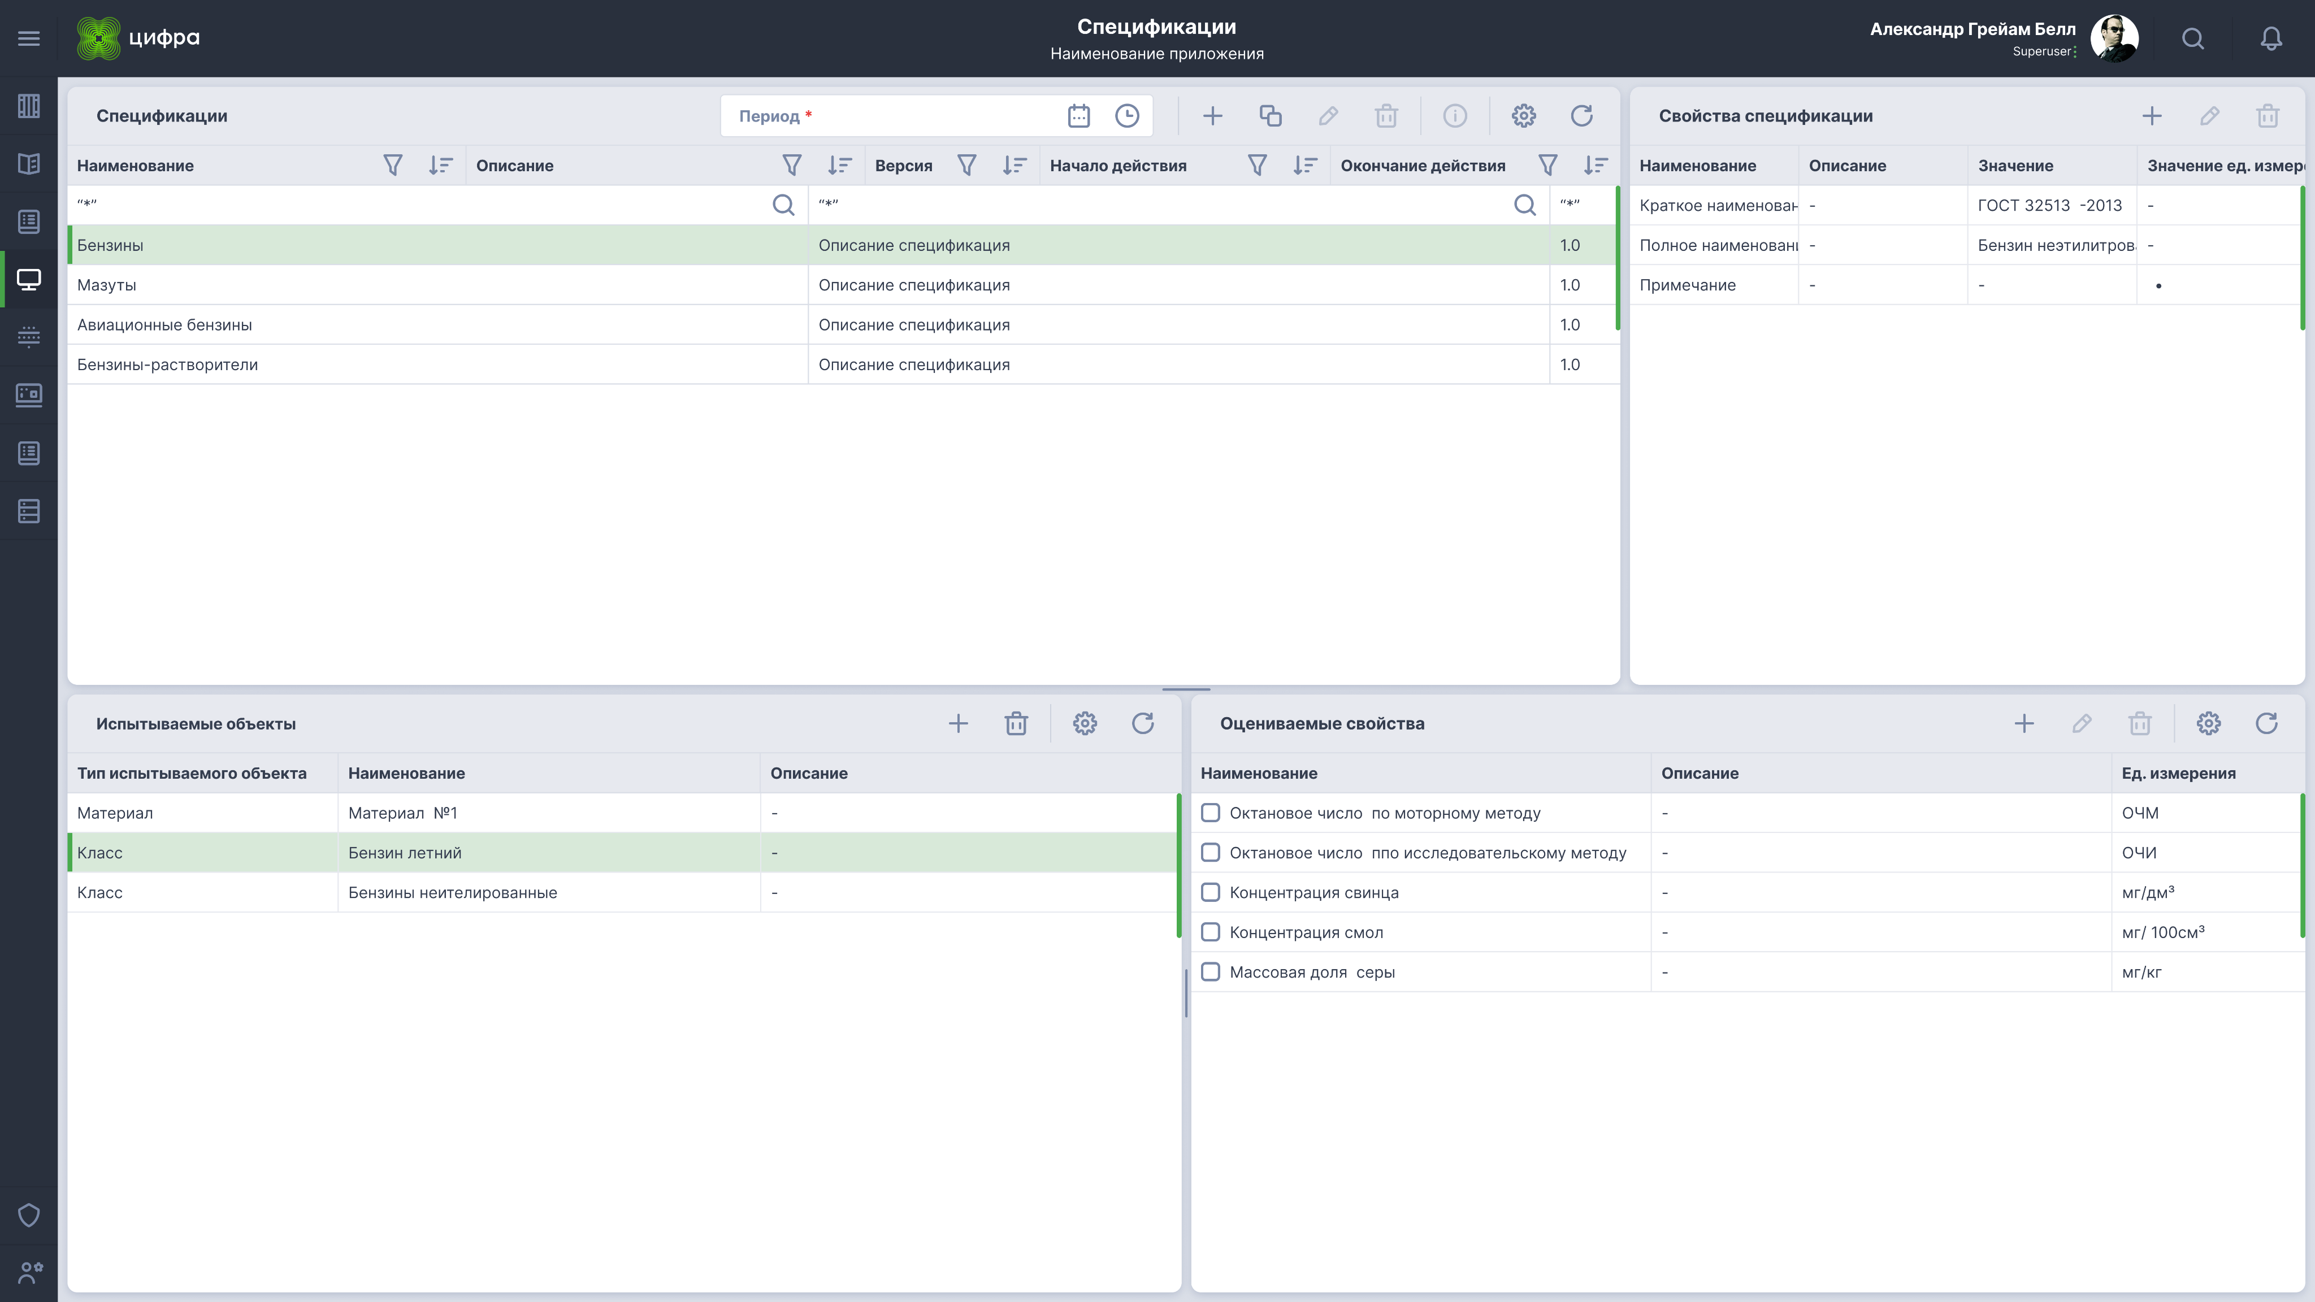This screenshot has height=1302, width=2315.
Task: Select Бензины-растворители specification entry
Action: pyautogui.click(x=167, y=364)
